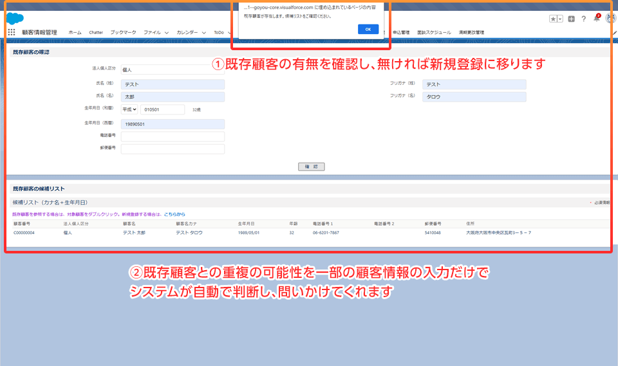Screen dimensions: 618x366
Task: Open the user profile avatar
Action: [610, 19]
